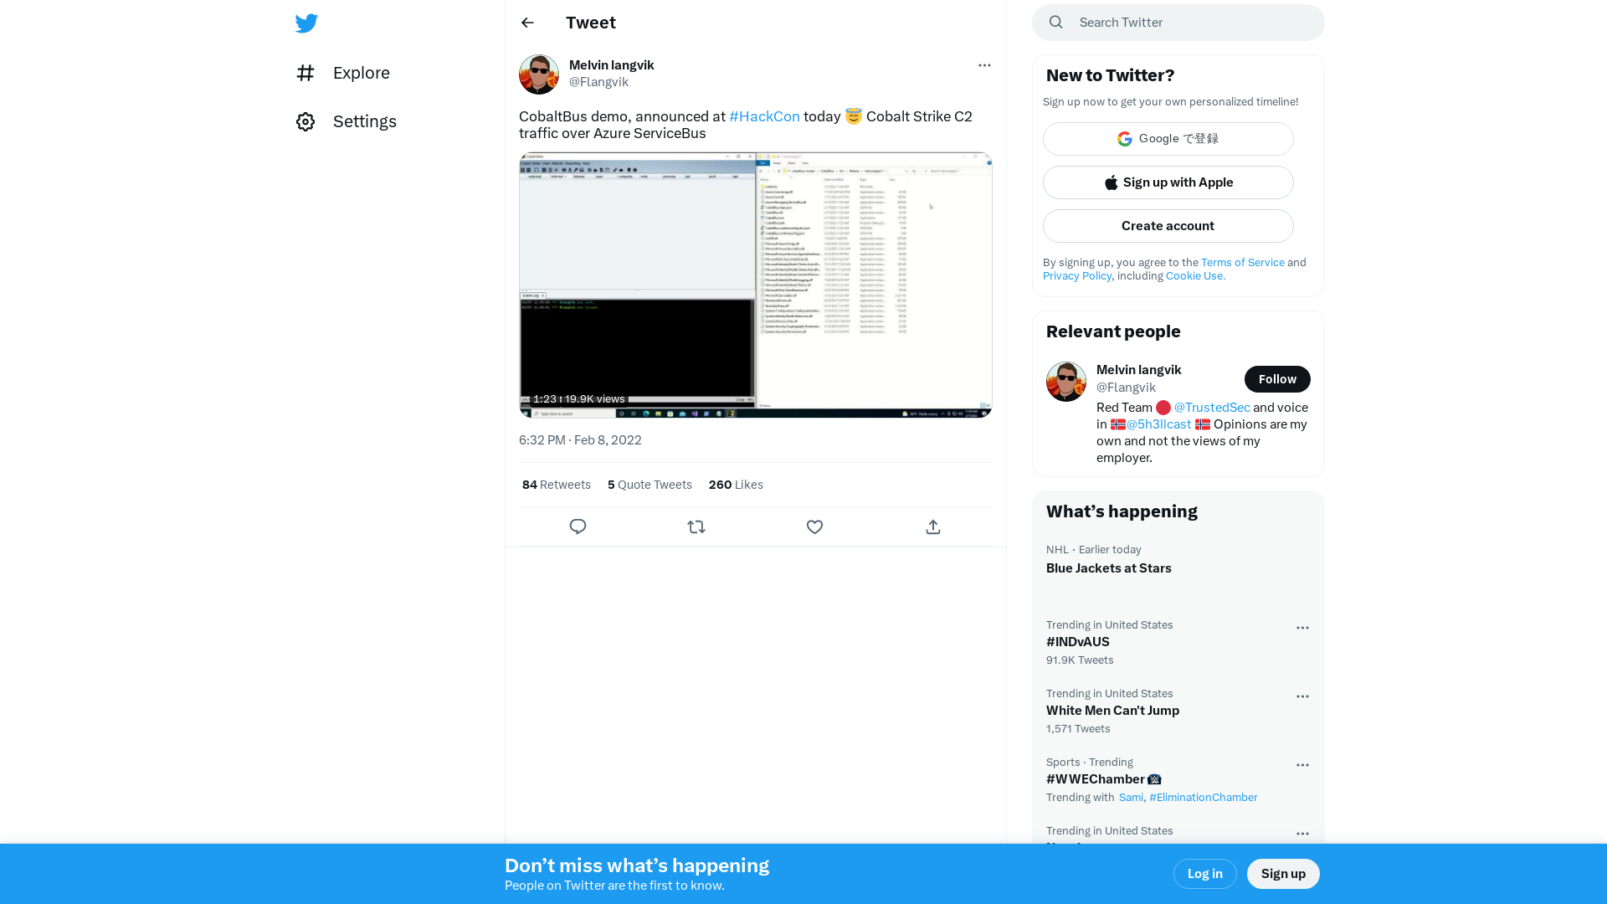Sign up with Google button

point(1168,139)
